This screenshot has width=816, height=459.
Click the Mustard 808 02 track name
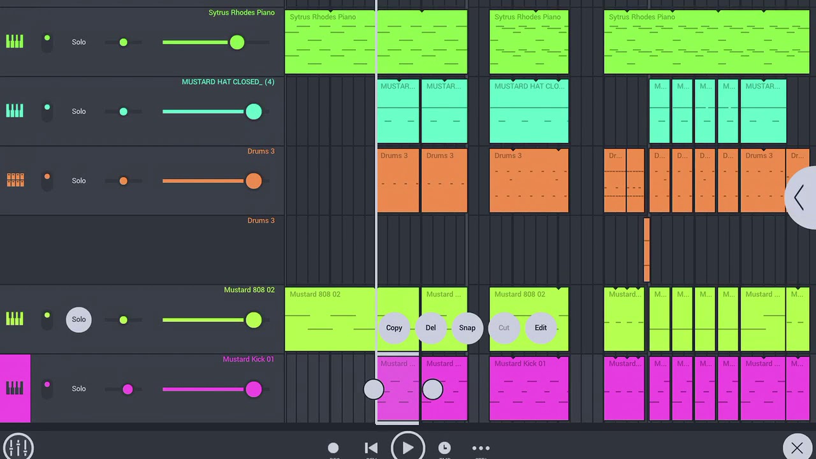pyautogui.click(x=249, y=290)
